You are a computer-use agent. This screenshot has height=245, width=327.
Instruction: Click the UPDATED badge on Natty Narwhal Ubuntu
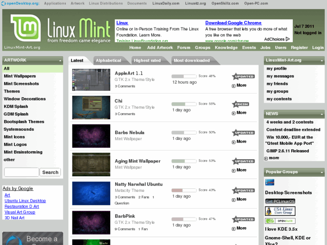point(243,190)
